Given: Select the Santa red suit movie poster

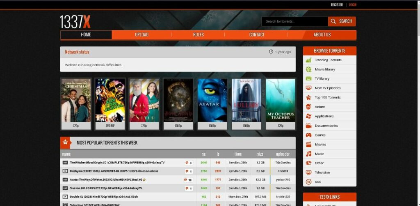Looking at the screenshot, I should (144, 100).
